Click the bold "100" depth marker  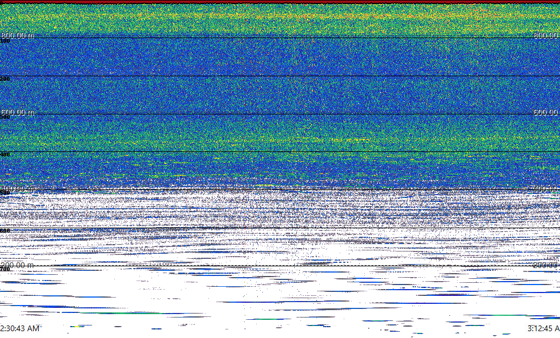click(x=5, y=41)
